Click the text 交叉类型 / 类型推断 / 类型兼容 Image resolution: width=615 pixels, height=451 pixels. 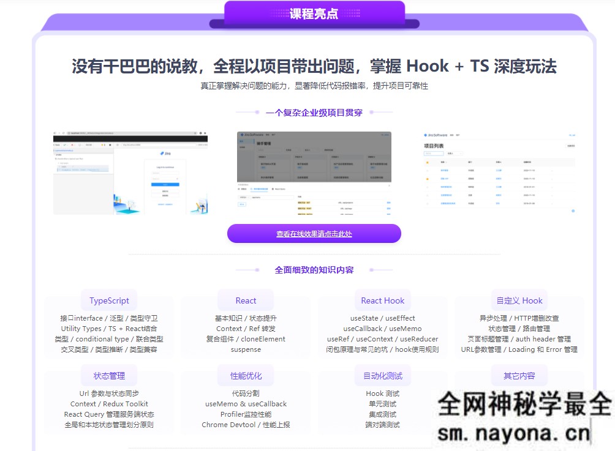pyautogui.click(x=109, y=349)
